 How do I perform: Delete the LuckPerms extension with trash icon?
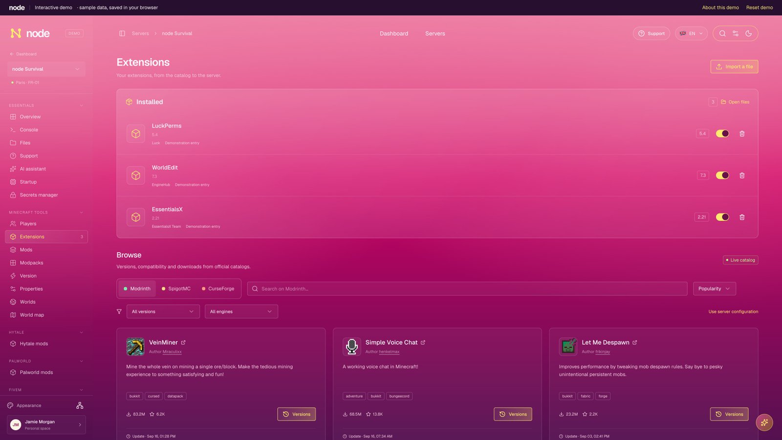tap(742, 133)
